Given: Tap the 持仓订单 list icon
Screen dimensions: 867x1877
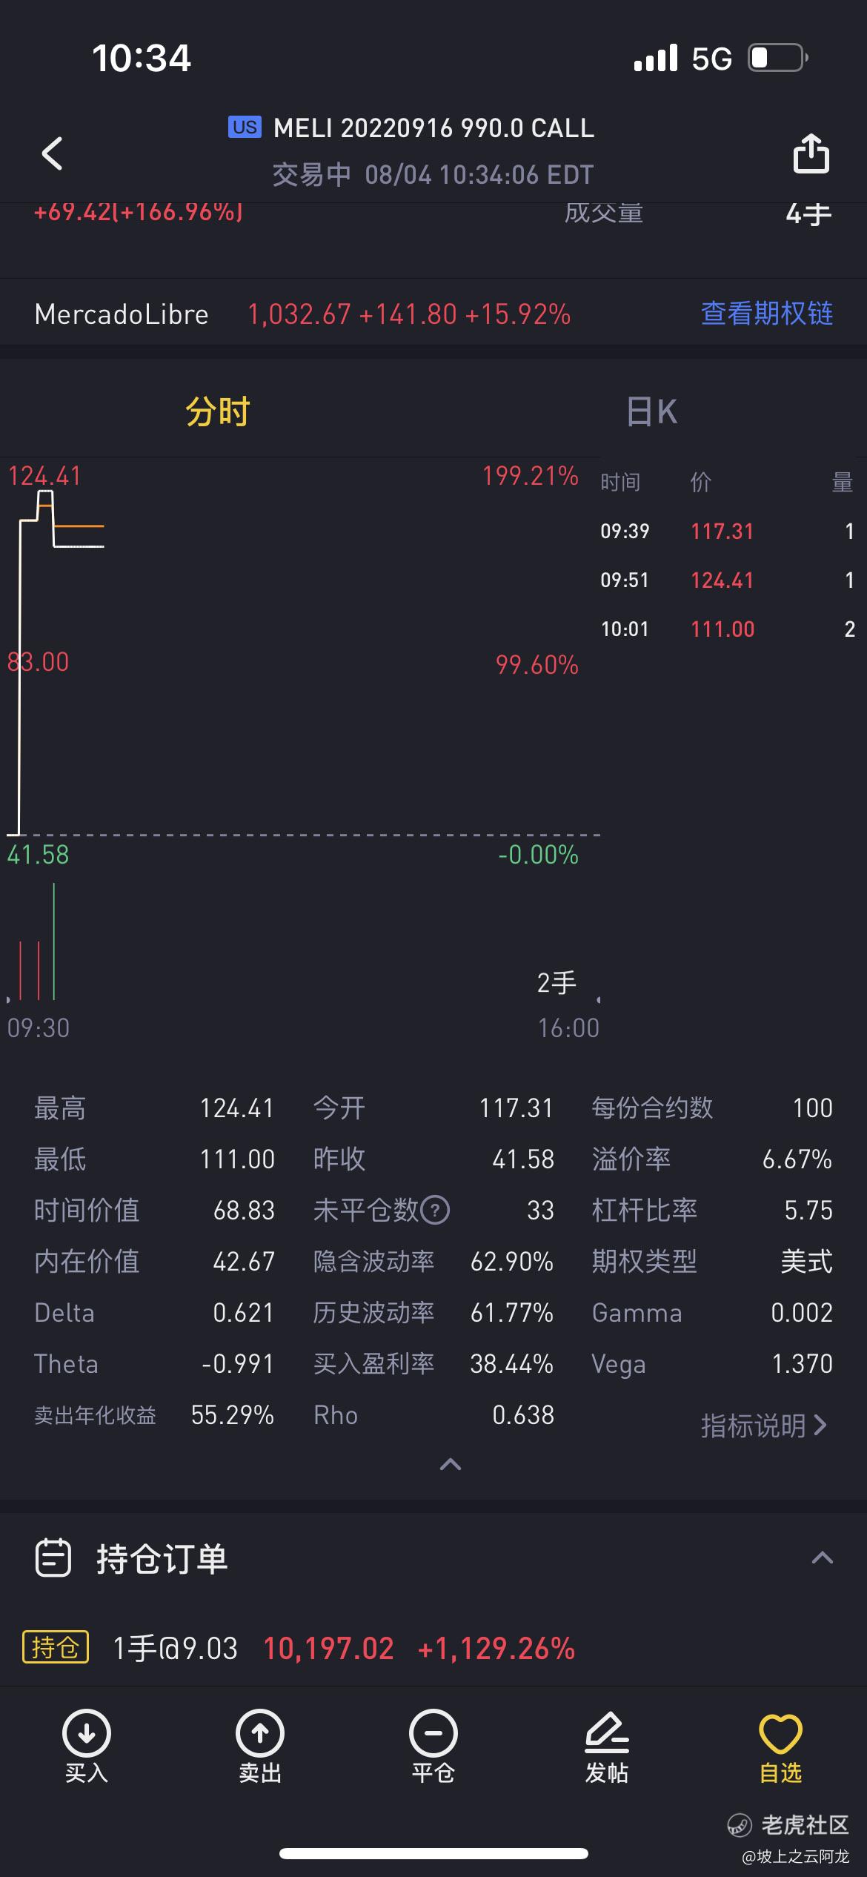Looking at the screenshot, I should (x=53, y=1557).
